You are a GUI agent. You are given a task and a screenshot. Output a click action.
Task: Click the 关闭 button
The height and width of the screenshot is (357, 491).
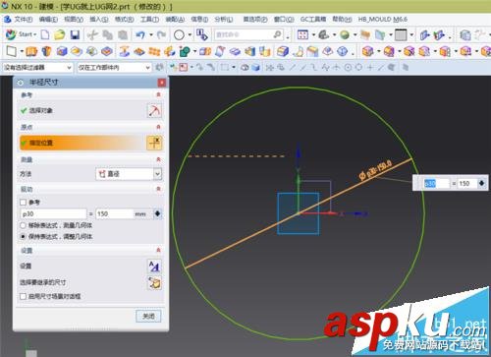(148, 316)
